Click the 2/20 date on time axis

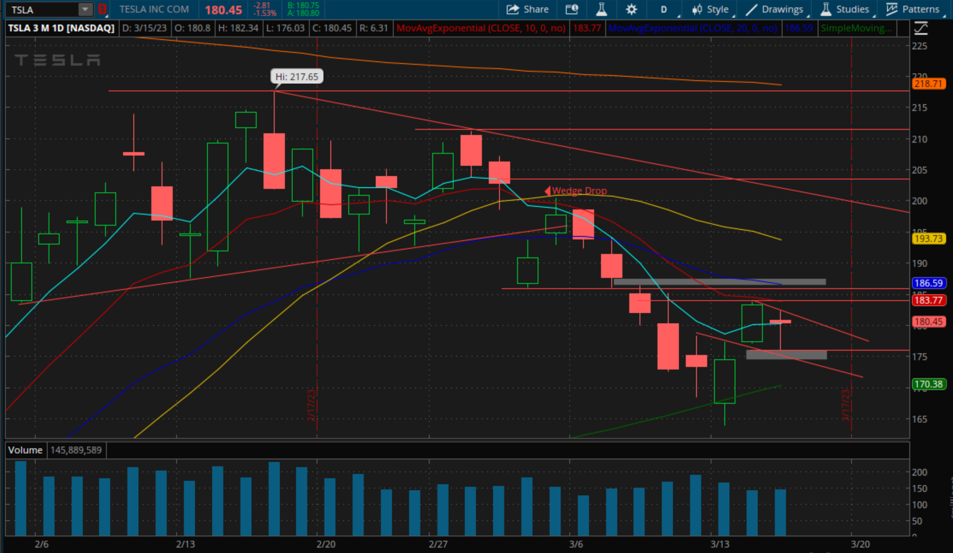point(326,544)
